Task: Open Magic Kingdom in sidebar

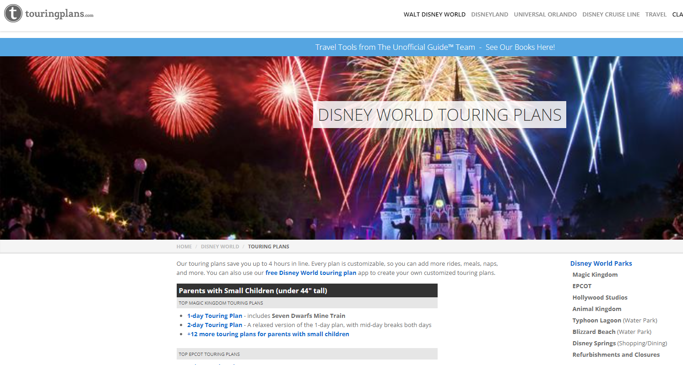Action: pos(595,275)
